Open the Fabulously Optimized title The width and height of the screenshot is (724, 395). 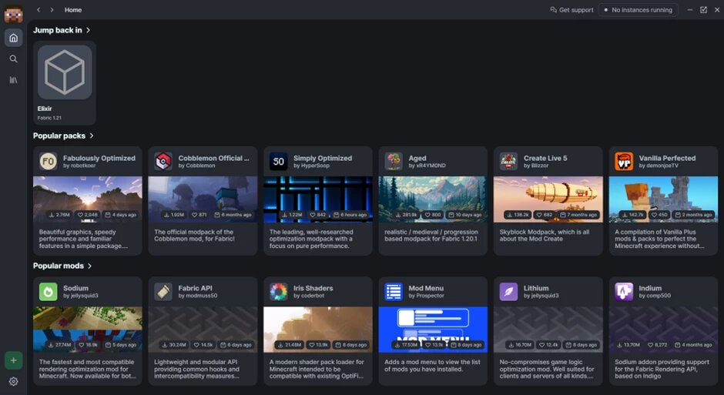click(99, 158)
